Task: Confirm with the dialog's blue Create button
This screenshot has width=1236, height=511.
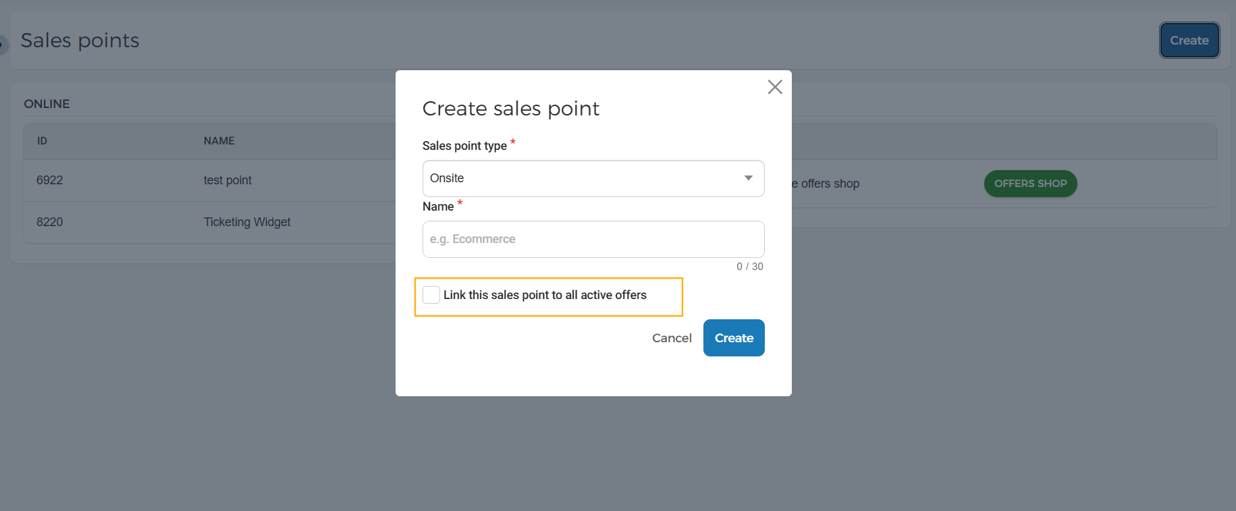Action: 734,338
